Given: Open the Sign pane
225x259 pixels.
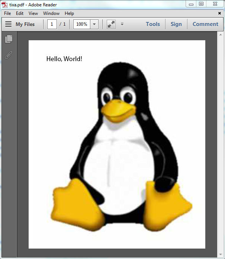Looking at the screenshot, I should pos(176,24).
